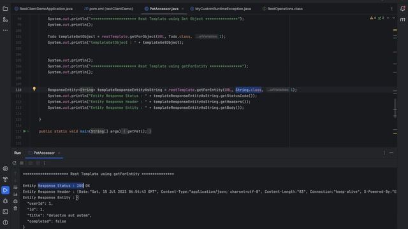Screen dimensions: 408x229
Task: Click getBody() call on line 113
Action: [229, 108]
